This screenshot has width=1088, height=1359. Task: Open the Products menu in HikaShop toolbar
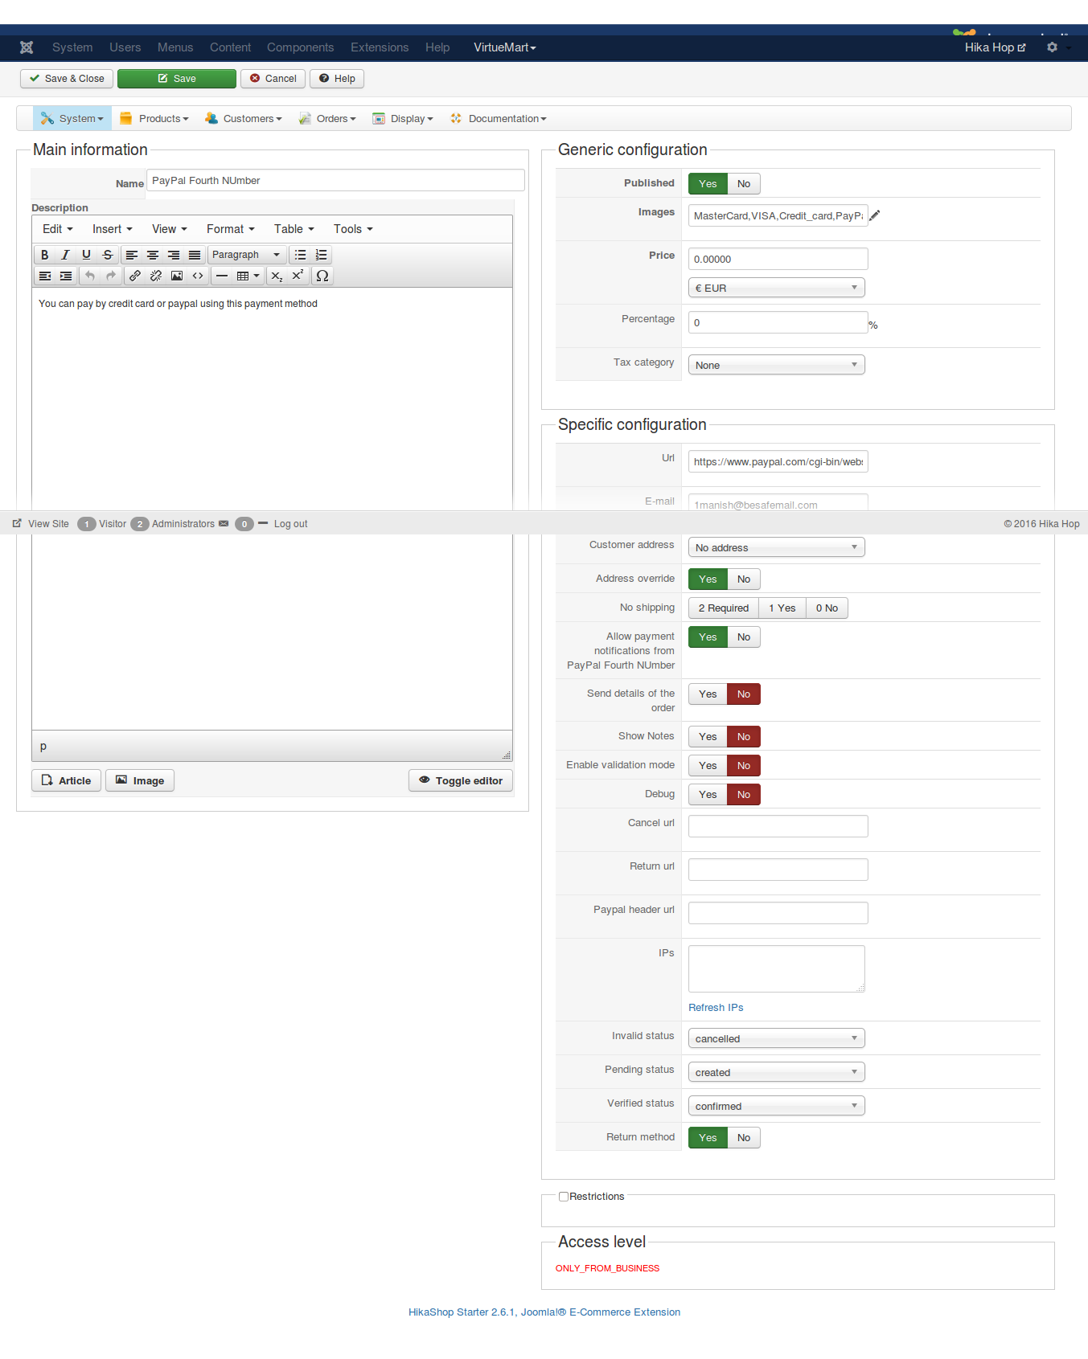tap(154, 119)
